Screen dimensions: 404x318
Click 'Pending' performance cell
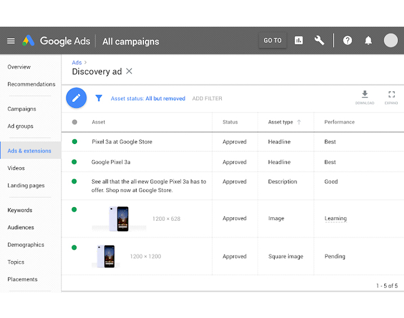click(x=335, y=257)
